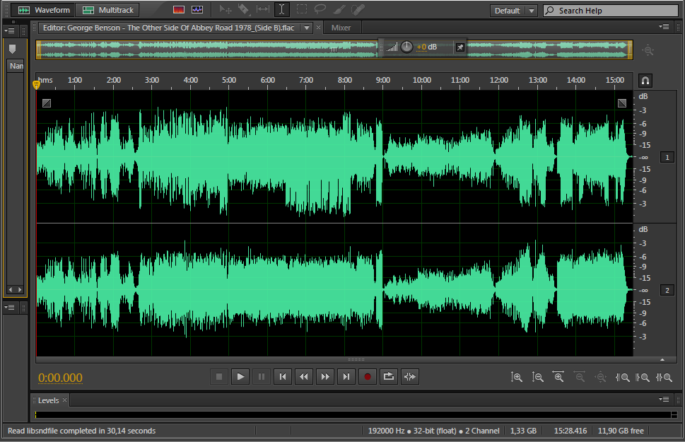Click Zoom Out Amplitude icon
Viewport: 685px width, 442px height.
[x=537, y=377]
